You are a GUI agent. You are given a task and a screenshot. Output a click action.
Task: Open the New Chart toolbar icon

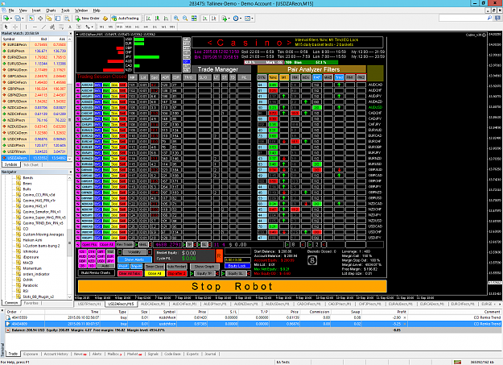(6, 19)
